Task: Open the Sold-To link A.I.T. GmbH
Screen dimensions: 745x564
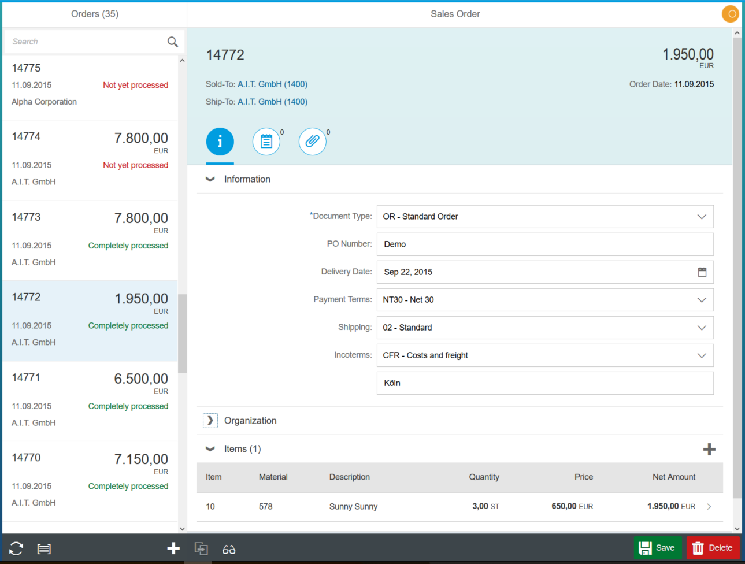Action: click(x=272, y=83)
